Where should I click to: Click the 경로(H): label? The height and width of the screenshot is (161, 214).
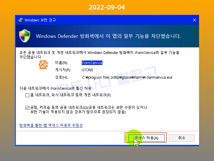[x=62, y=78]
